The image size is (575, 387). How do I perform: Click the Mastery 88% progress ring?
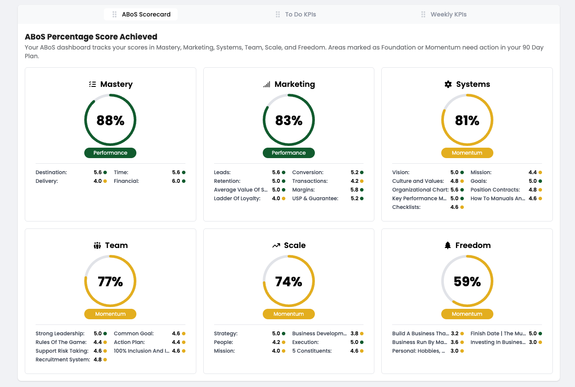(x=110, y=120)
